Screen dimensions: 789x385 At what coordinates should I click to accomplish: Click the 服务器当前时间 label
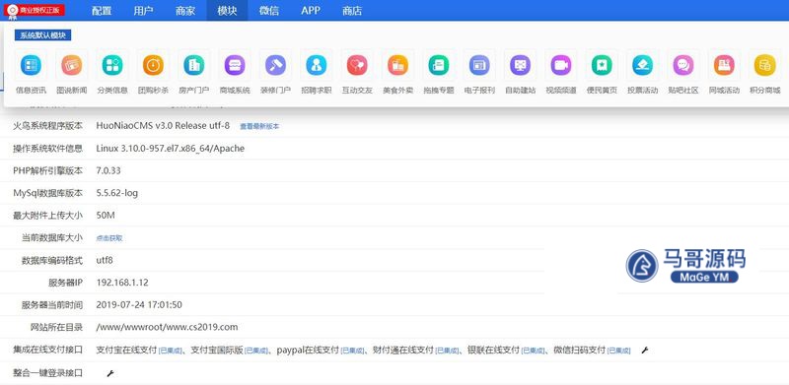click(52, 304)
